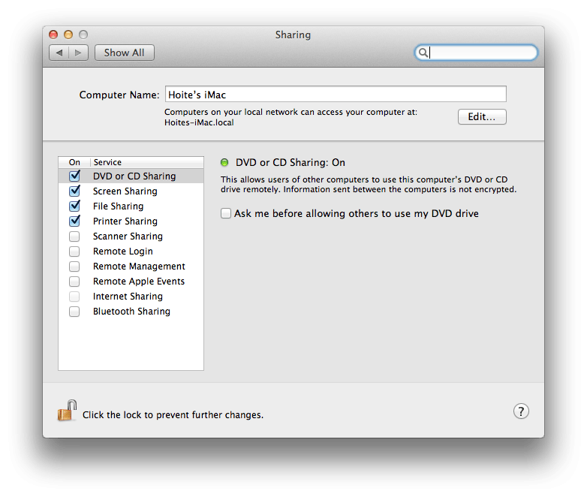The width and height of the screenshot is (587, 497).
Task: Click the Show All button
Action: (125, 53)
